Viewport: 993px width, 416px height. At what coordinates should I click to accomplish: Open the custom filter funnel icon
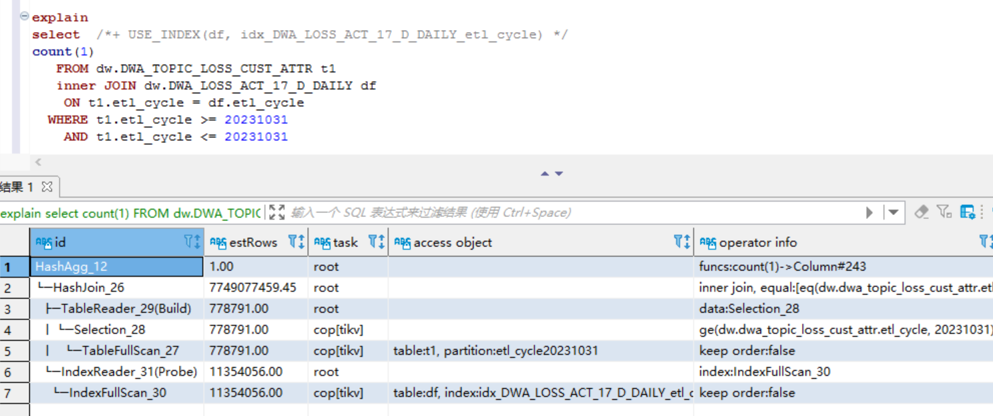click(x=944, y=212)
